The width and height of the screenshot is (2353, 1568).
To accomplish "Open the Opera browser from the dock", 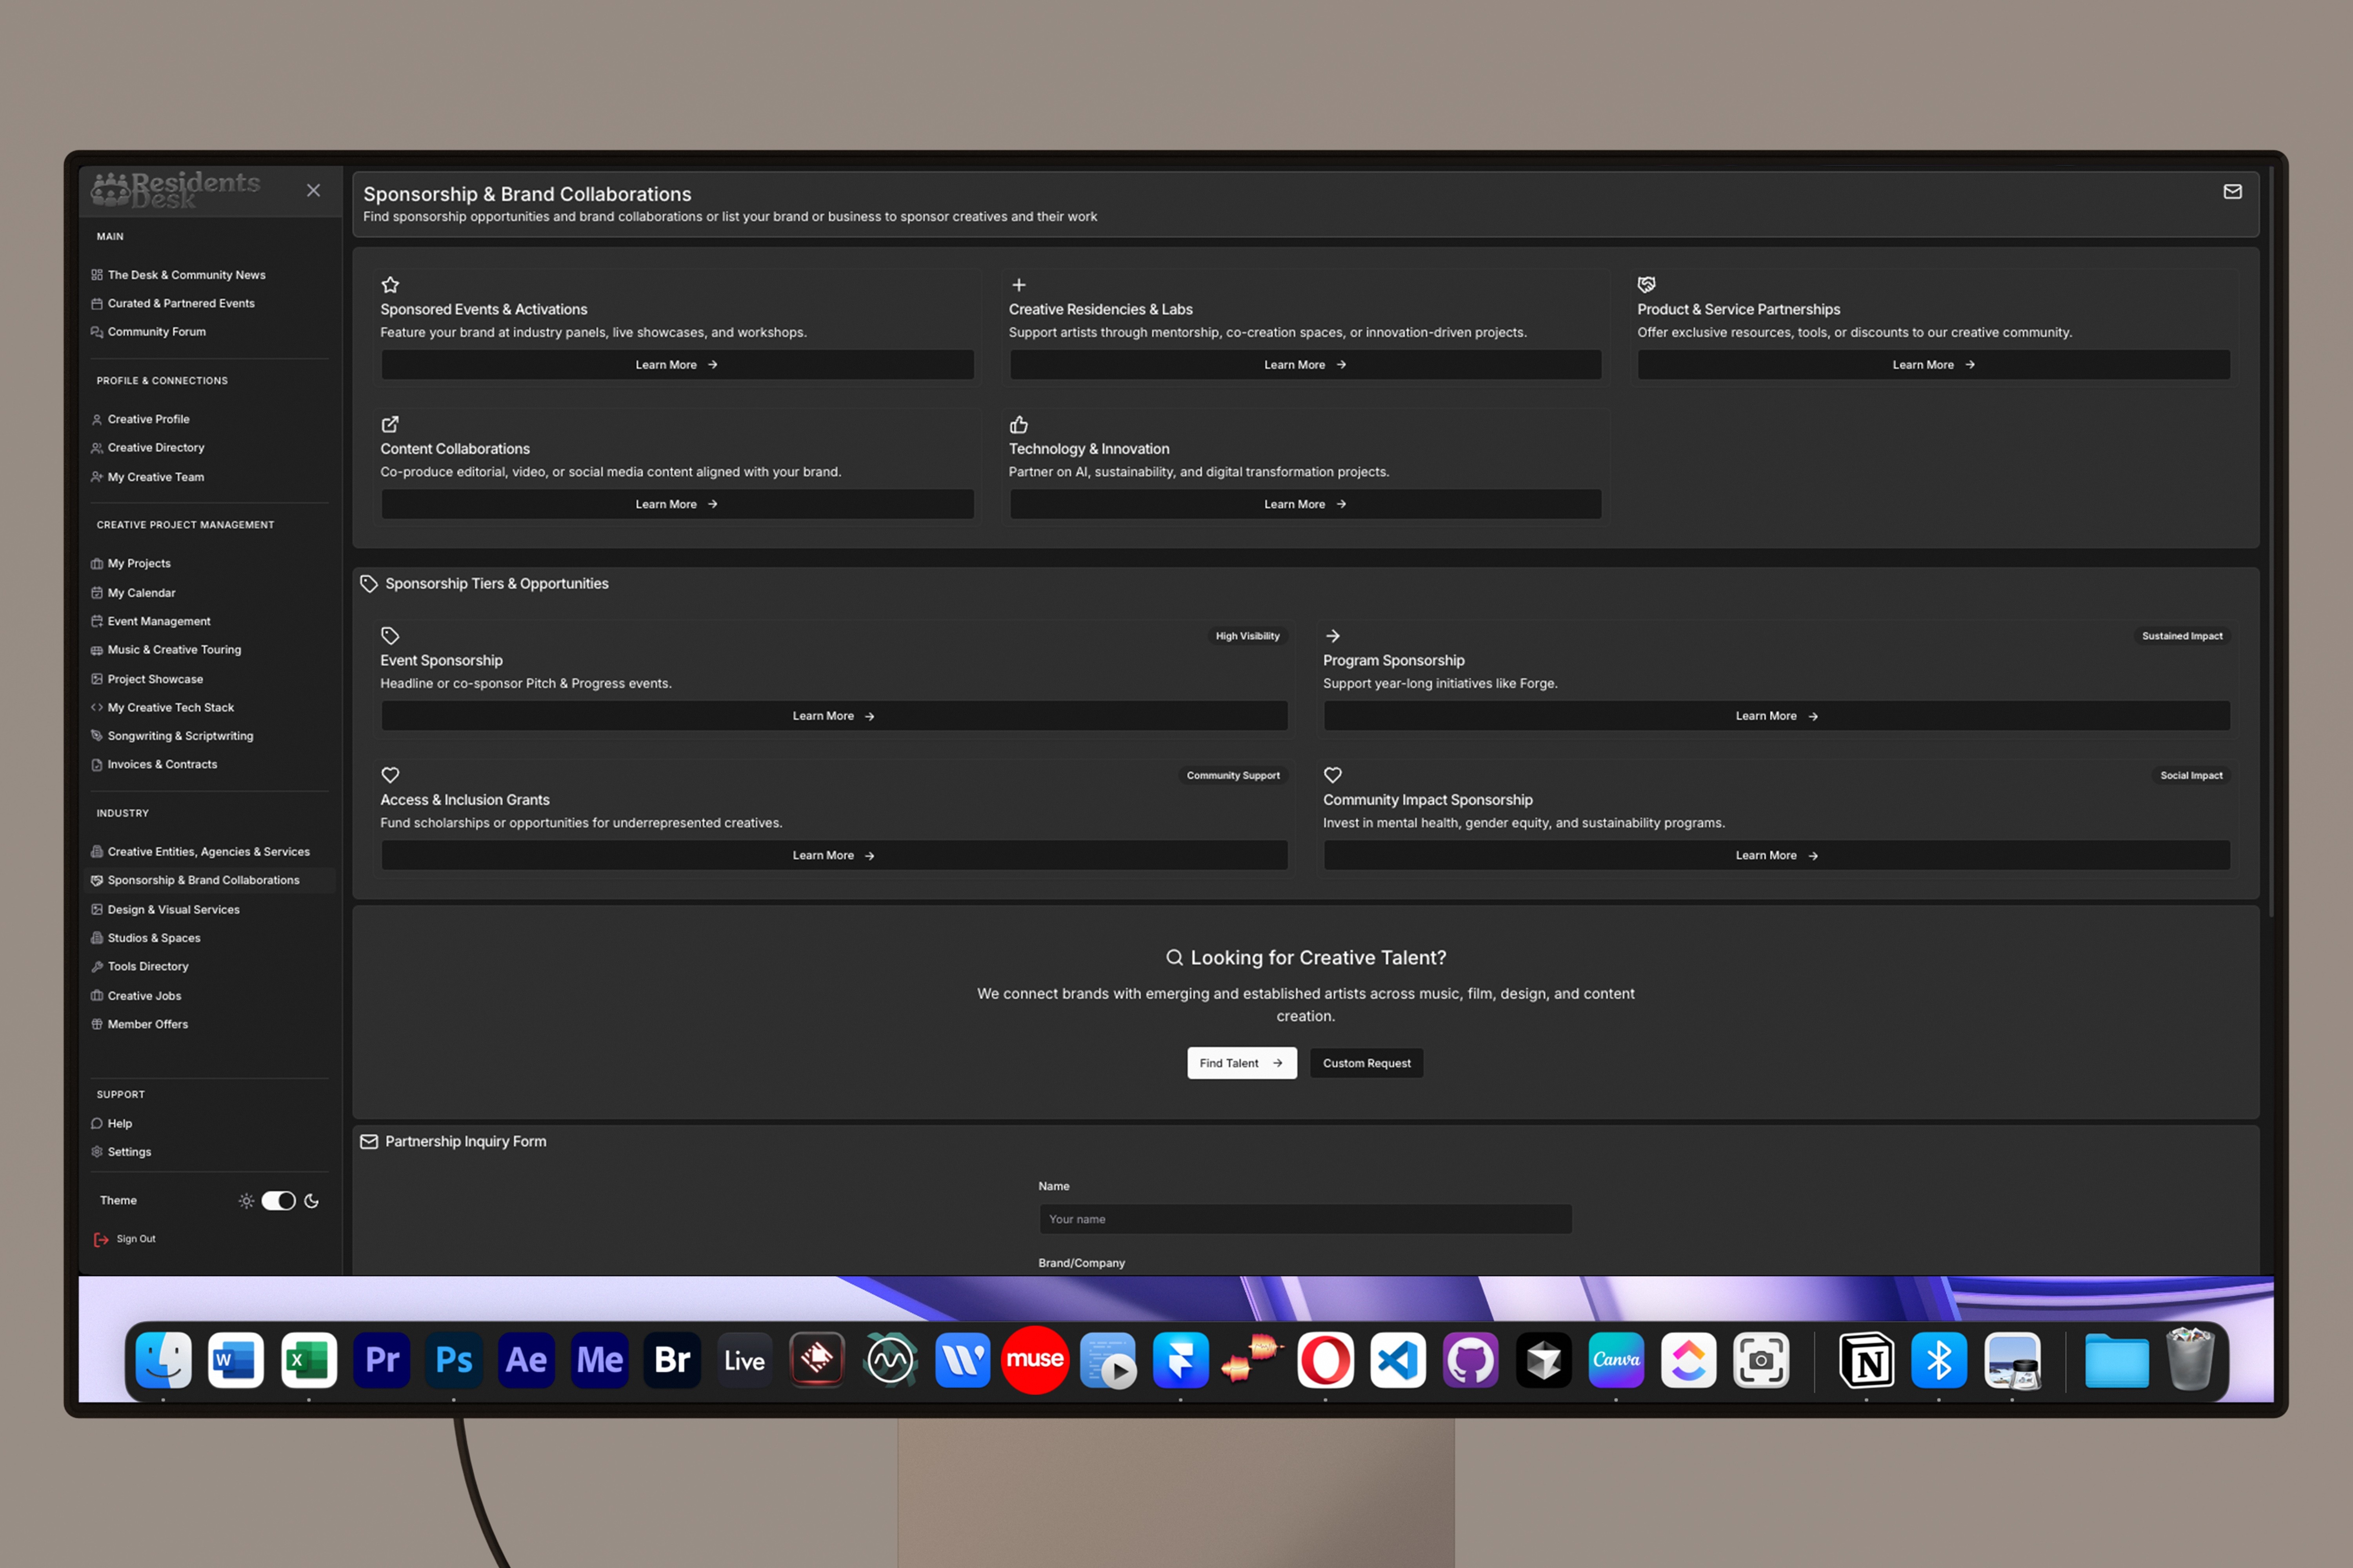I will click(x=1326, y=1360).
